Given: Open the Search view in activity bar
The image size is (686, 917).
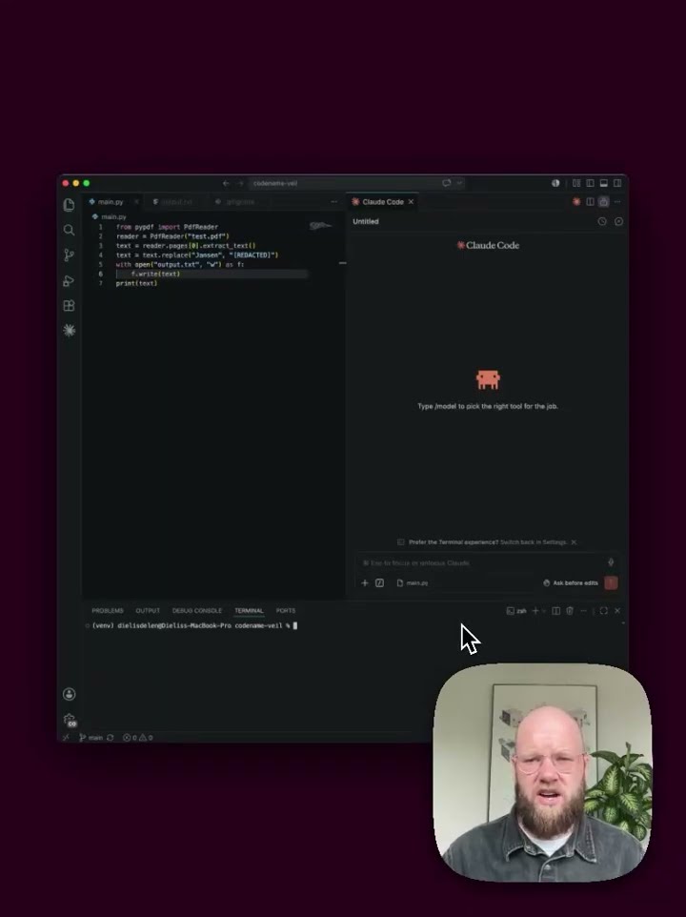Looking at the screenshot, I should [69, 230].
